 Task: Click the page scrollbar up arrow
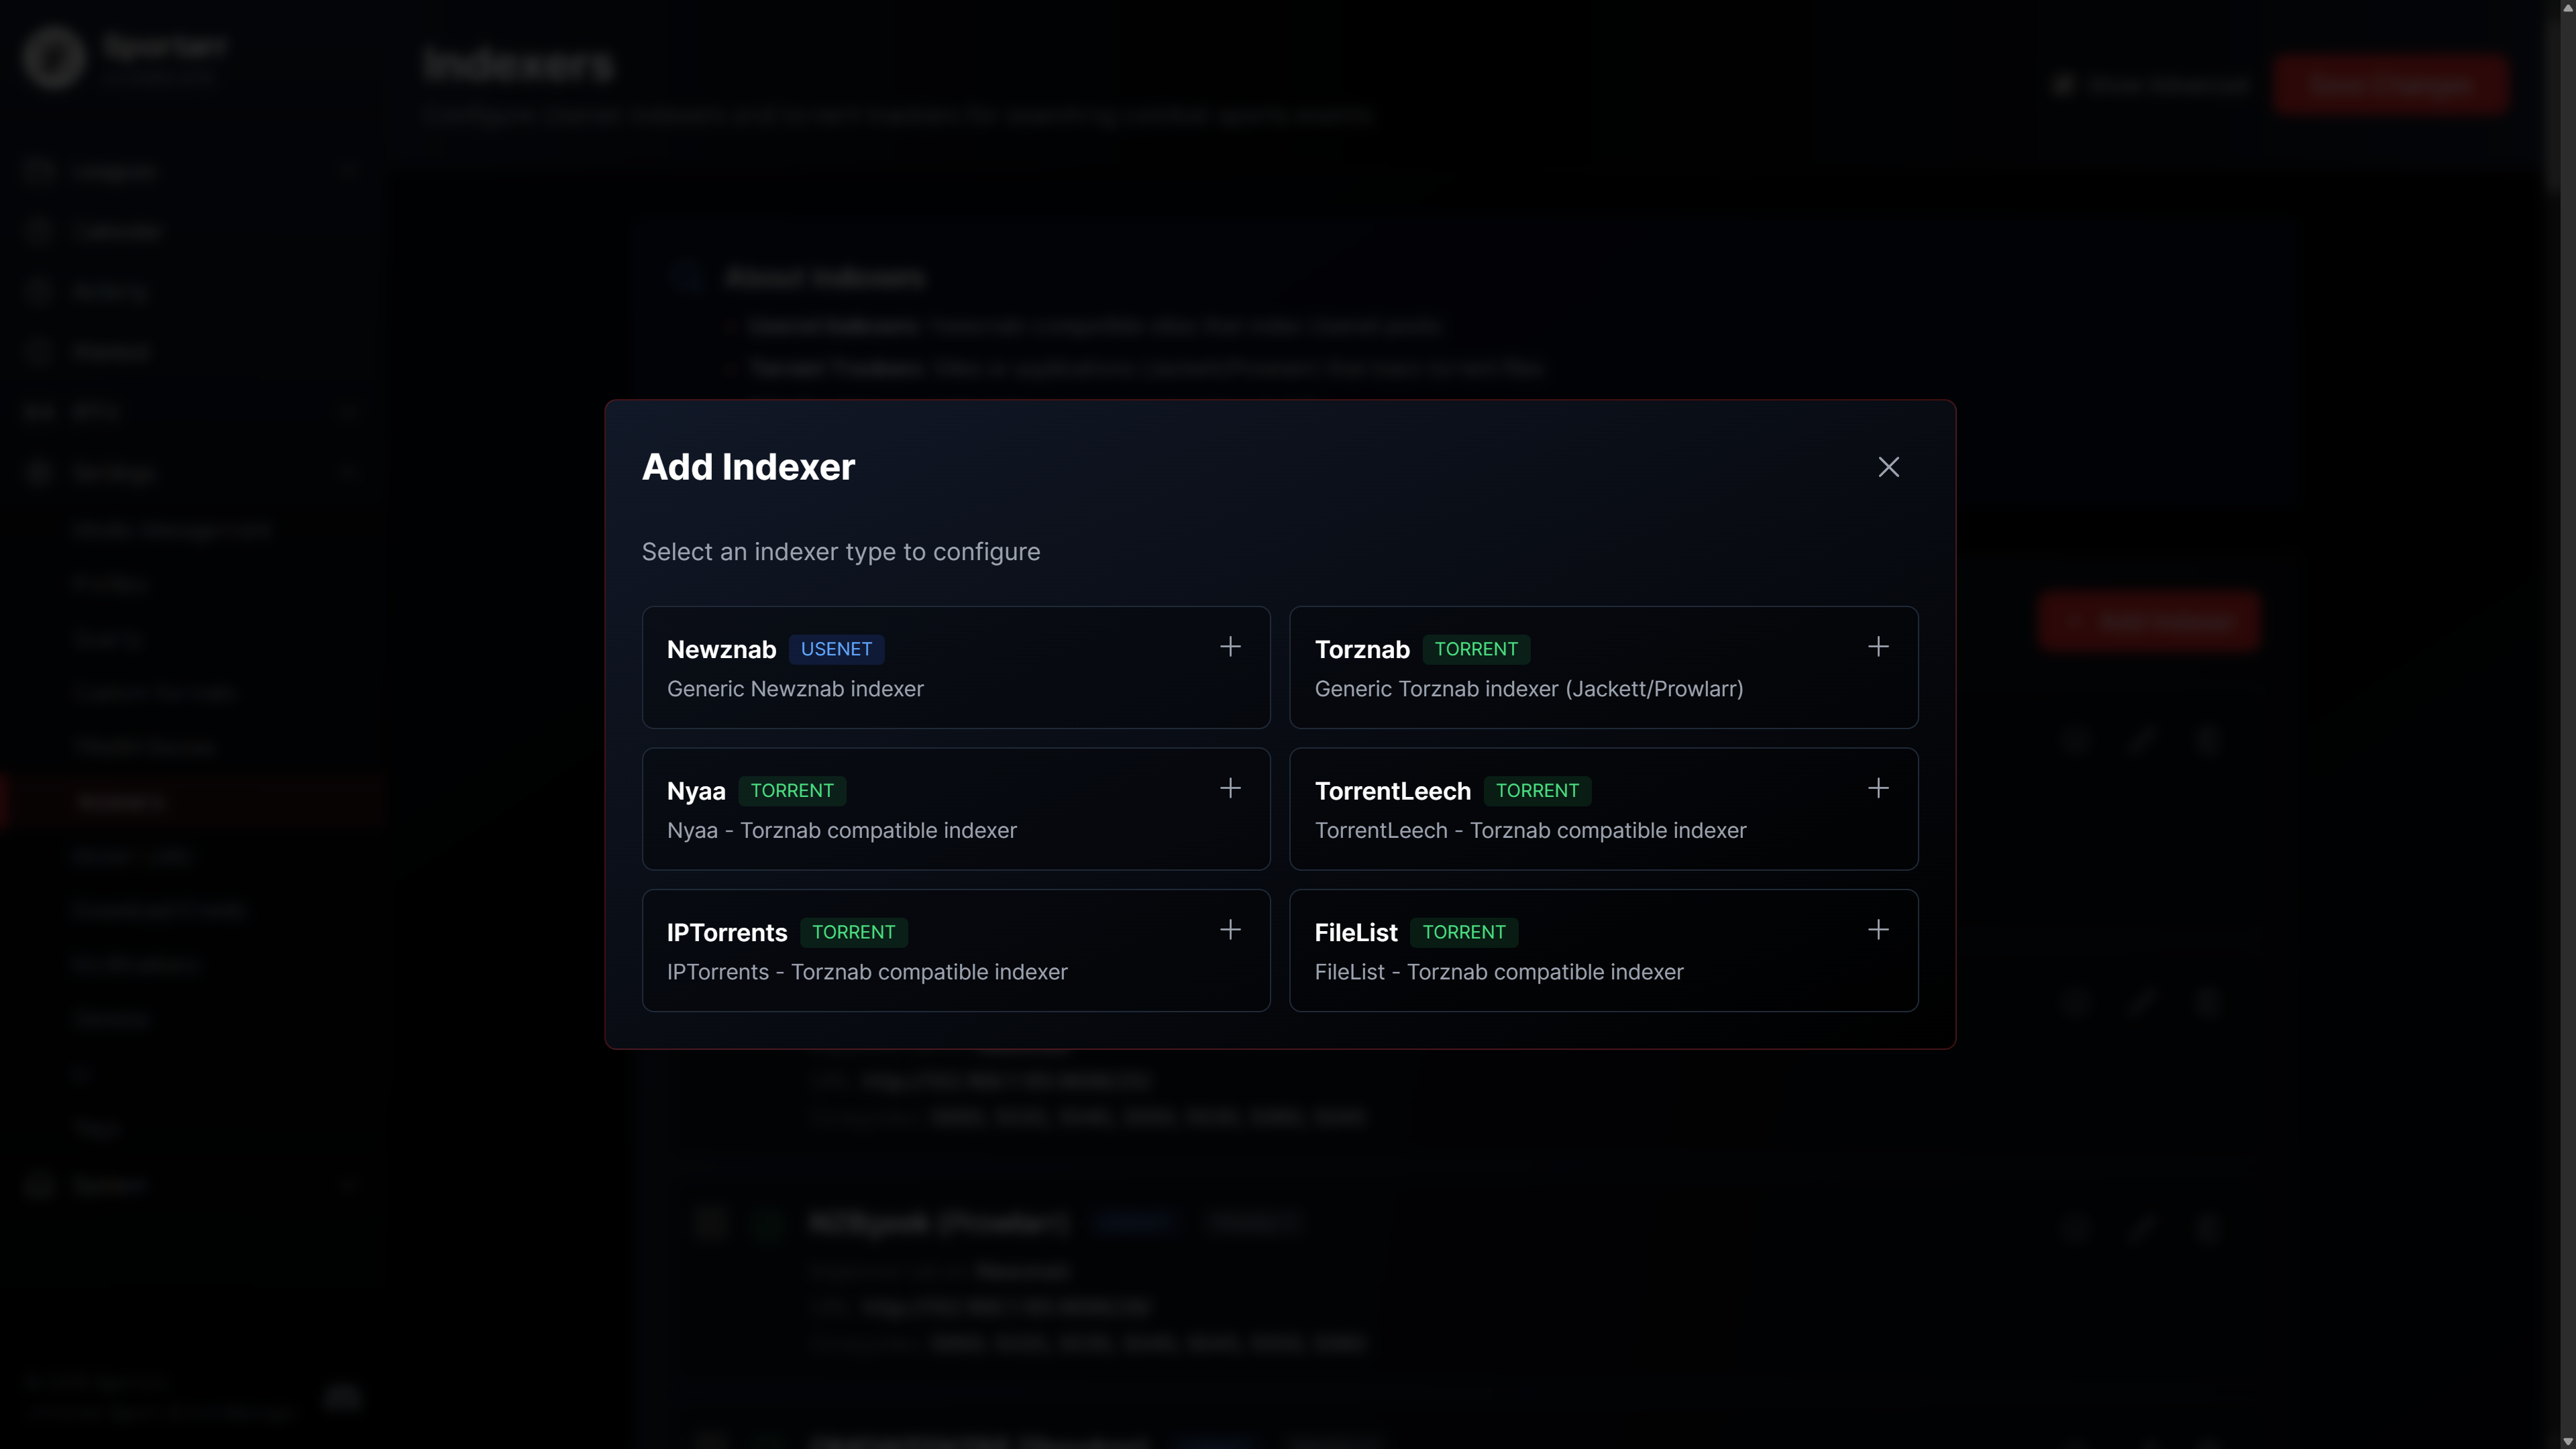[x=2567, y=8]
